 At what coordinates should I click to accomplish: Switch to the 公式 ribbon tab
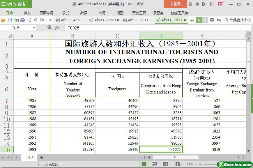click(66, 13)
